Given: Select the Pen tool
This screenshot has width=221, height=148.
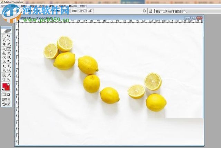Looking at the screenshot, I should pyautogui.click(x=4, y=70).
